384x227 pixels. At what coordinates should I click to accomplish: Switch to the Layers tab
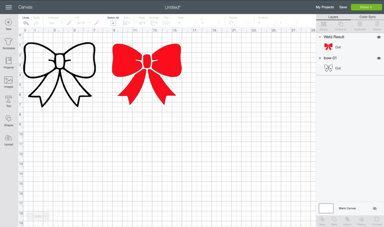click(x=333, y=17)
